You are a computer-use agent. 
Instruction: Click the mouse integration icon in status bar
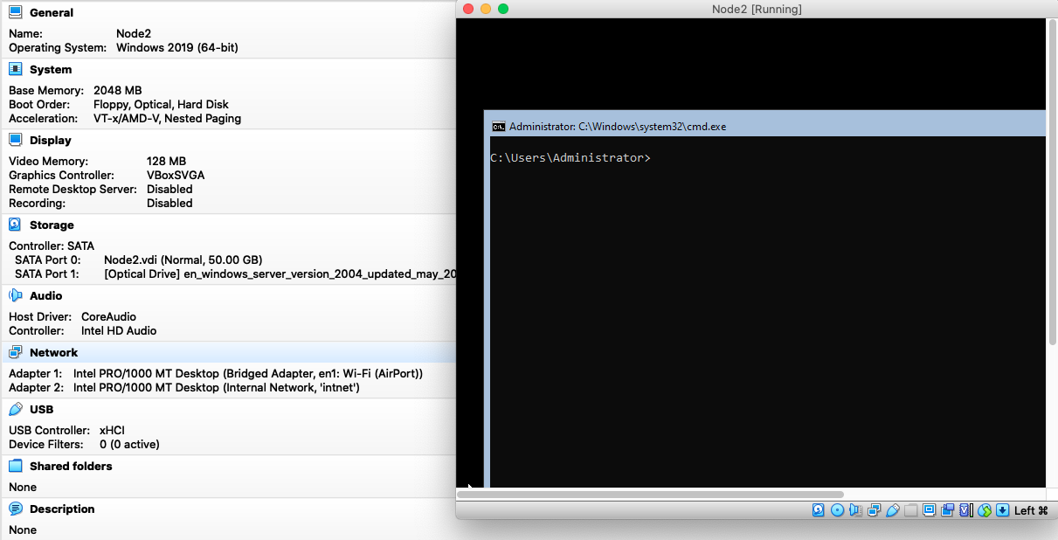985,510
